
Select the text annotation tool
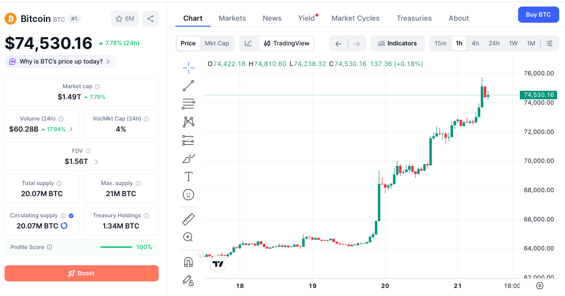[x=189, y=177]
